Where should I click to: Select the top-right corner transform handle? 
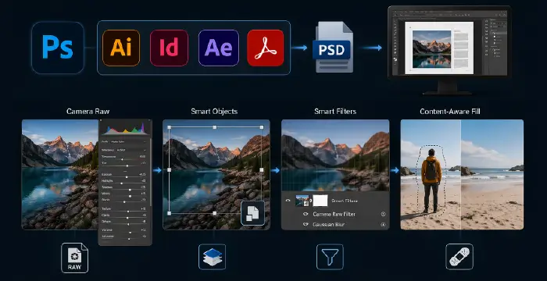(262, 127)
